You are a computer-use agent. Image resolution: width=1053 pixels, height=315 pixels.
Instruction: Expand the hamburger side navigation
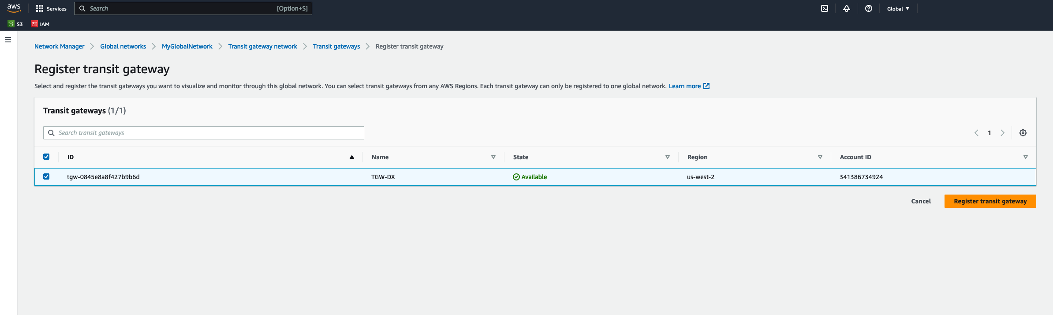pos(8,40)
